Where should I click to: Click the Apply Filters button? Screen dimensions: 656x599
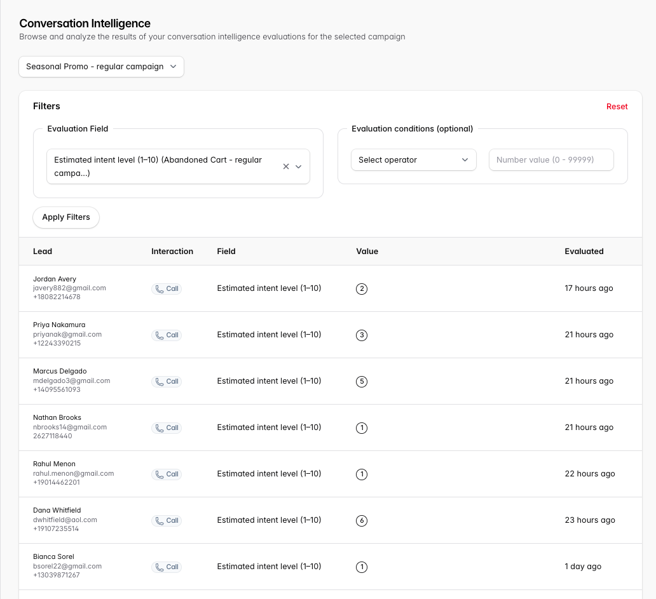[66, 217]
